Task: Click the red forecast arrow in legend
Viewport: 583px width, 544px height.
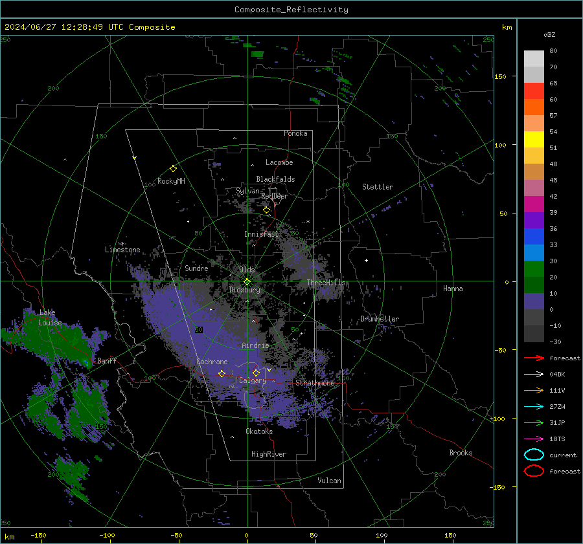Action: click(x=534, y=358)
